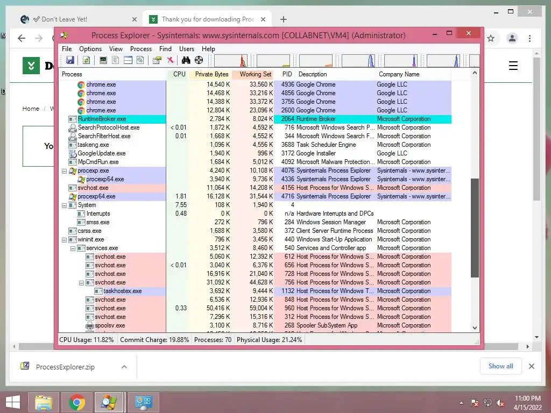Collapse the services.exe tree node
Image resolution: width=551 pixels, height=413 pixels.
73,248
